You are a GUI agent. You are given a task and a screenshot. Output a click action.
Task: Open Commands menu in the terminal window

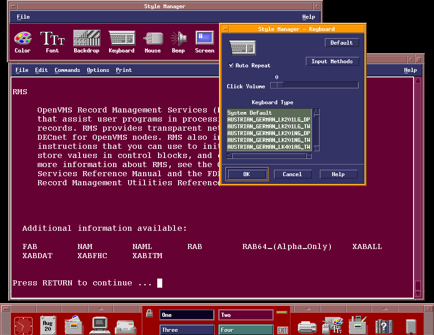point(67,70)
